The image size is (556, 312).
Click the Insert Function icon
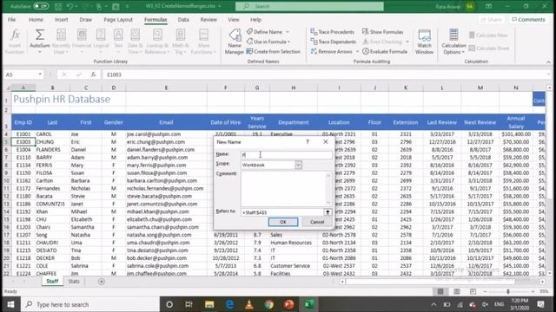pos(15,42)
